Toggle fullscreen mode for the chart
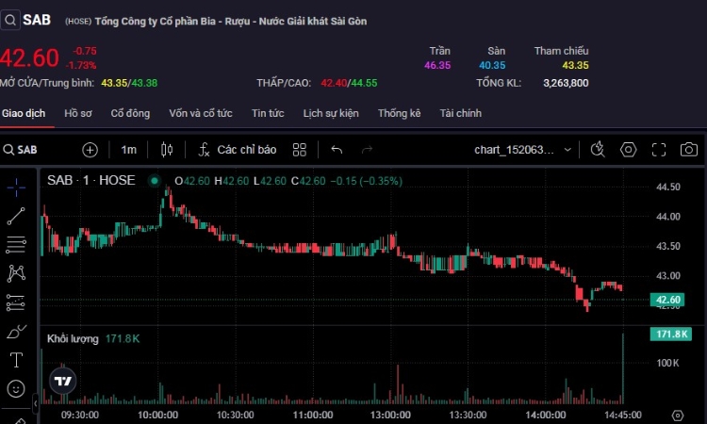Image resolution: width=707 pixels, height=424 pixels. pos(659,150)
